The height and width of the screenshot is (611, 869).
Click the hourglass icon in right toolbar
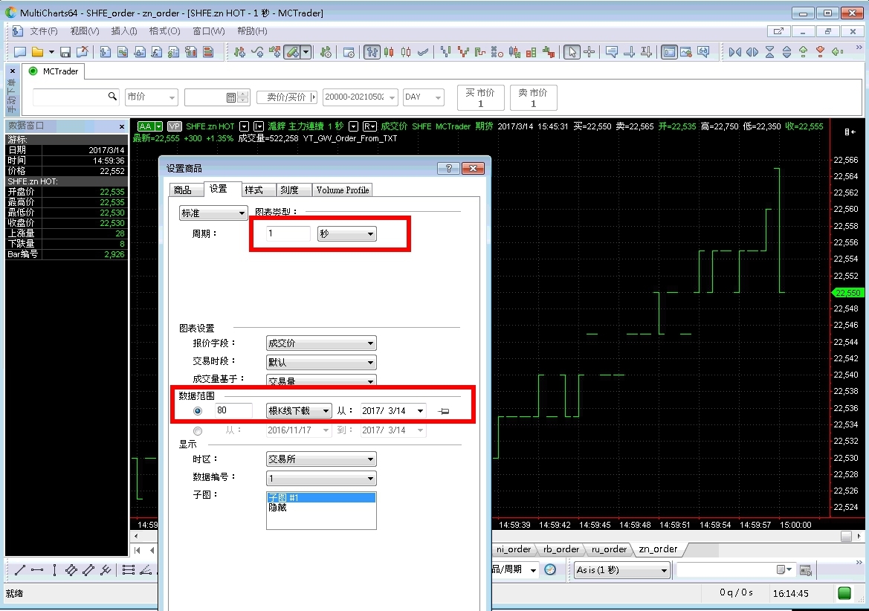(769, 52)
